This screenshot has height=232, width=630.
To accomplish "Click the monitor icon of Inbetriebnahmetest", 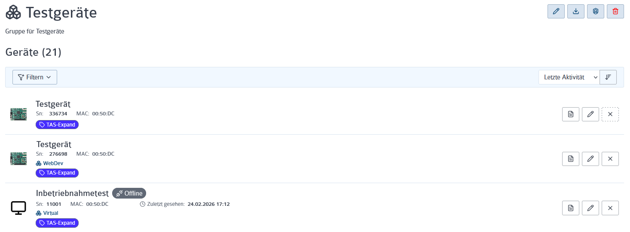I will coord(18,208).
